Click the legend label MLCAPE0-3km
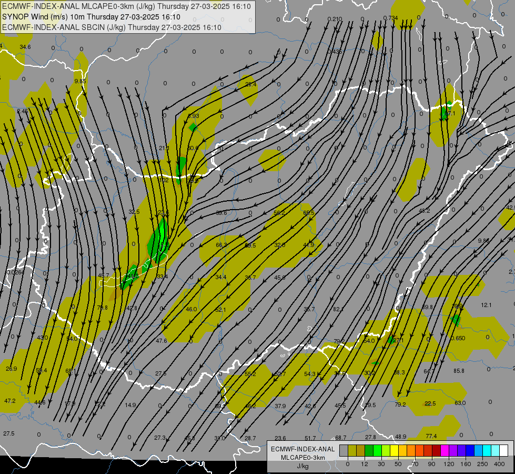Viewport: 515px width, 474px height. click(x=302, y=458)
